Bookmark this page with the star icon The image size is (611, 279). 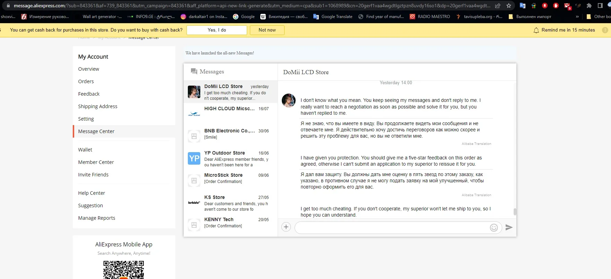coord(509,6)
